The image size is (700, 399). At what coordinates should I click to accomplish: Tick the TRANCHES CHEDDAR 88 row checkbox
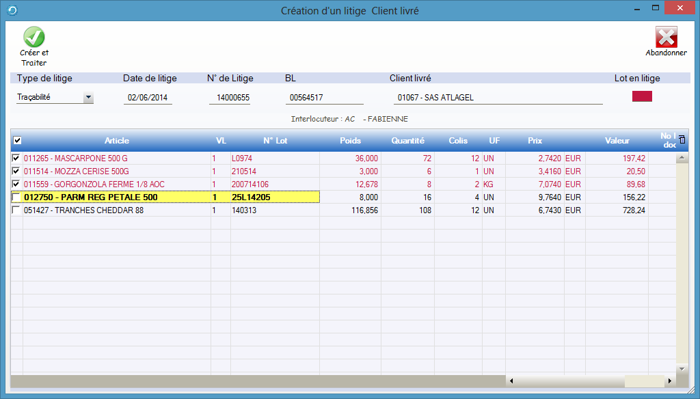coord(16,210)
